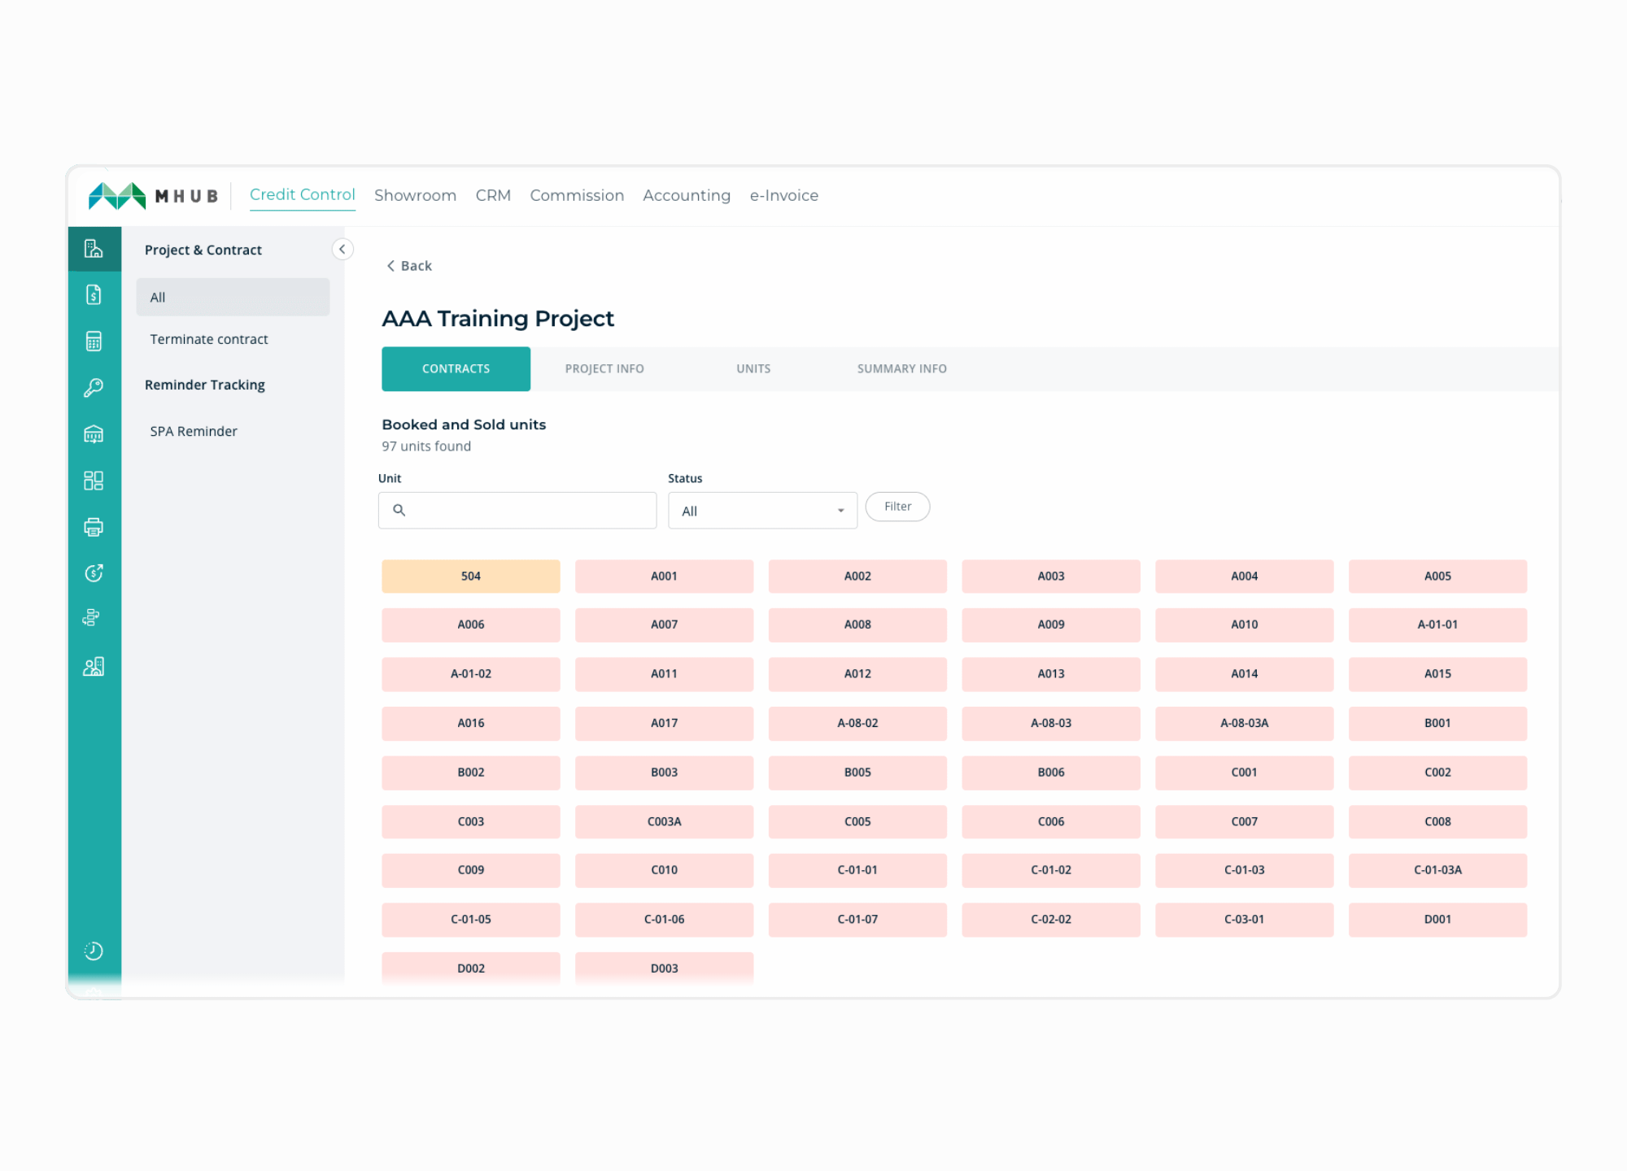Open unit A-08-03A contract

(x=1244, y=723)
